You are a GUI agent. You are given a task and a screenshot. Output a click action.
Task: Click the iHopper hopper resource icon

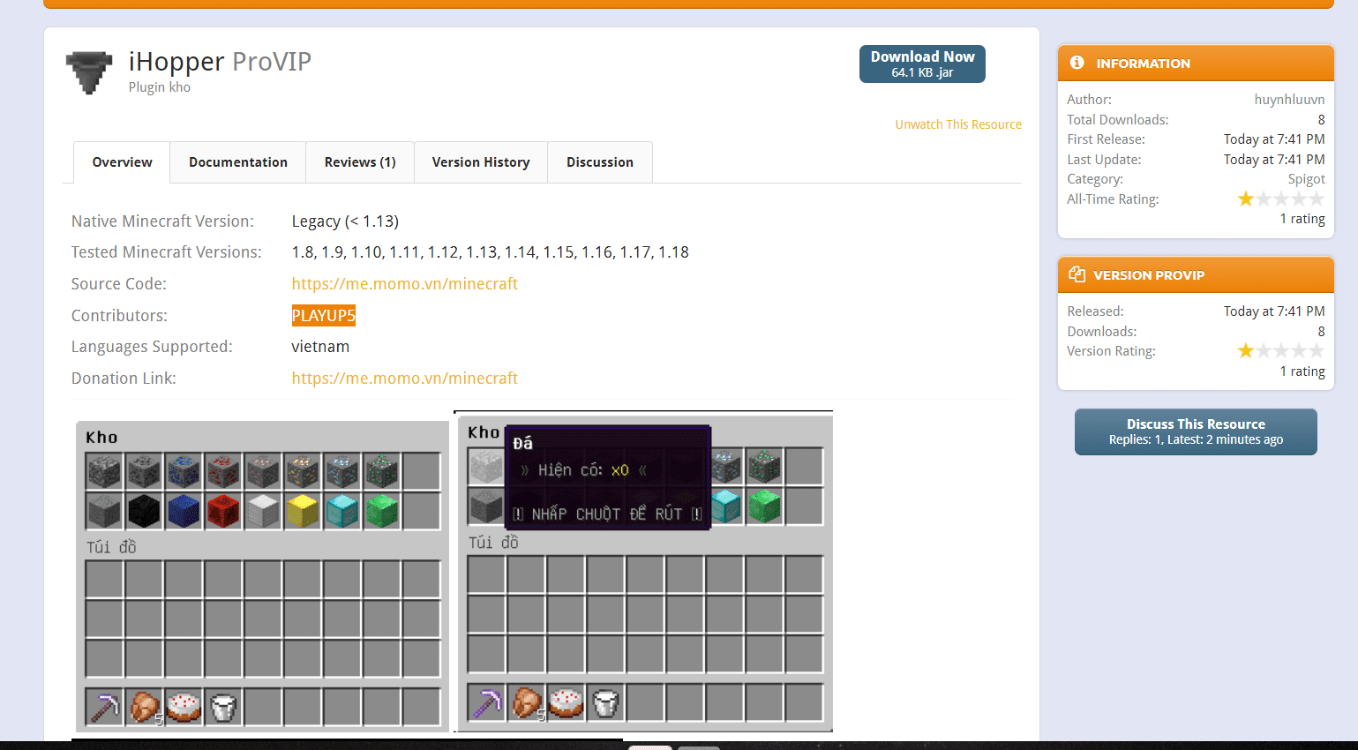click(x=89, y=72)
